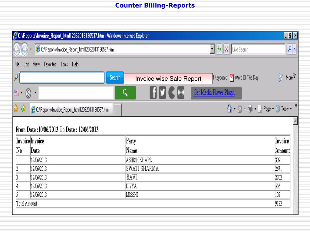Click the scrollbar up arrow
The image size is (310, 232).
coord(295,121)
